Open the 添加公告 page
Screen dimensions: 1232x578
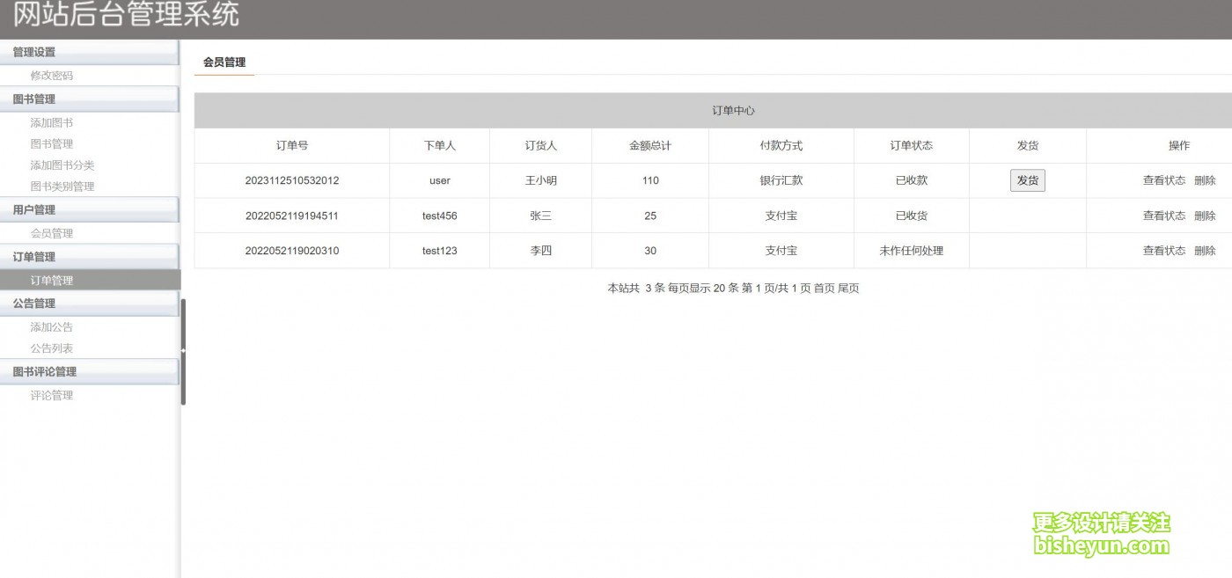click(52, 327)
